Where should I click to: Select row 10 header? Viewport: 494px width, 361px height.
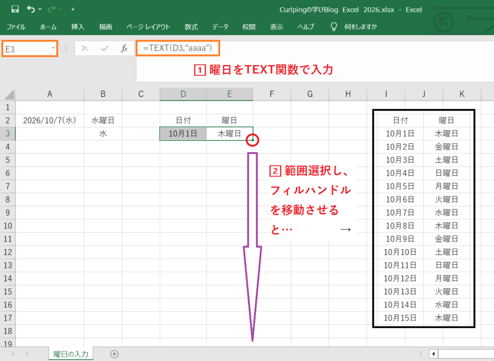(8, 226)
